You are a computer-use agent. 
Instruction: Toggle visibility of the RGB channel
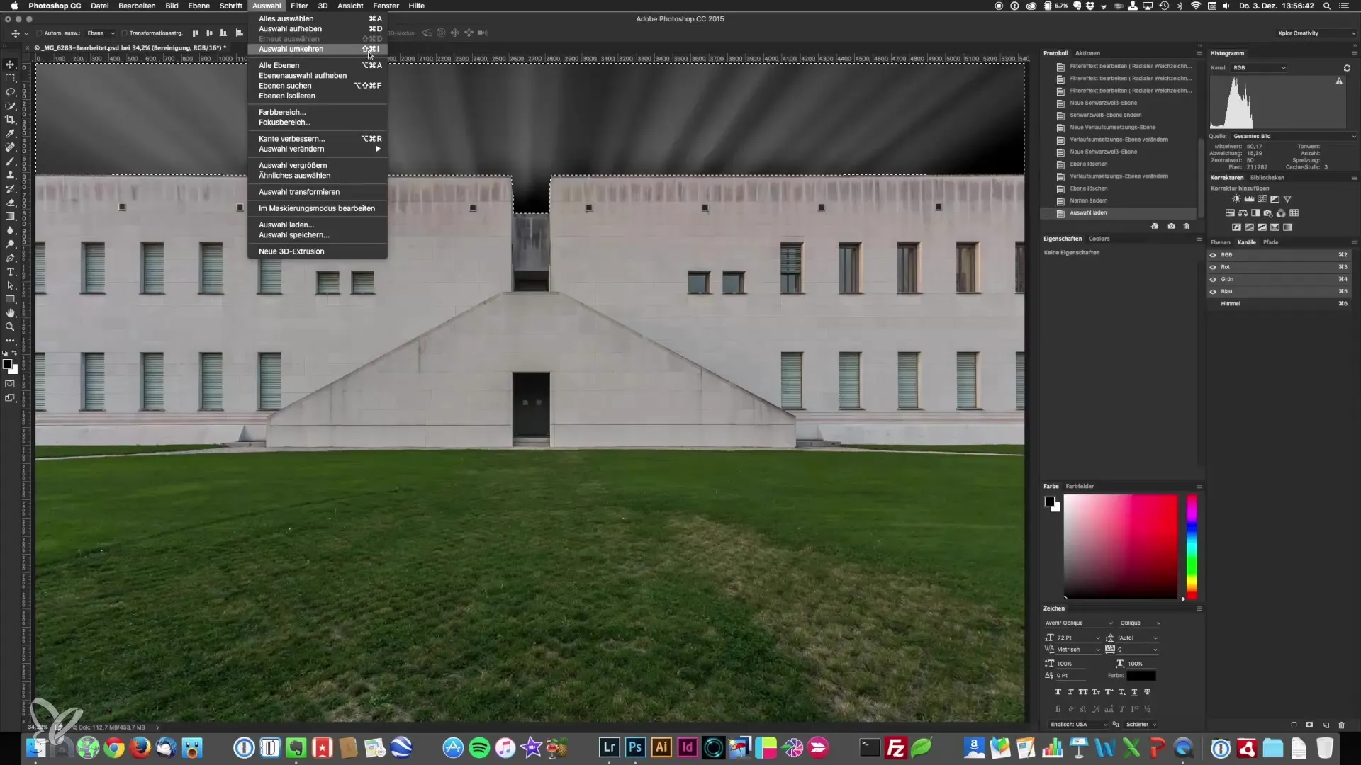[x=1213, y=255]
